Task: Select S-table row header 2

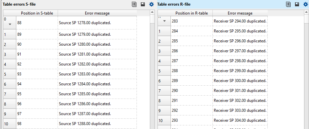Action: pyautogui.click(x=10, y=44)
